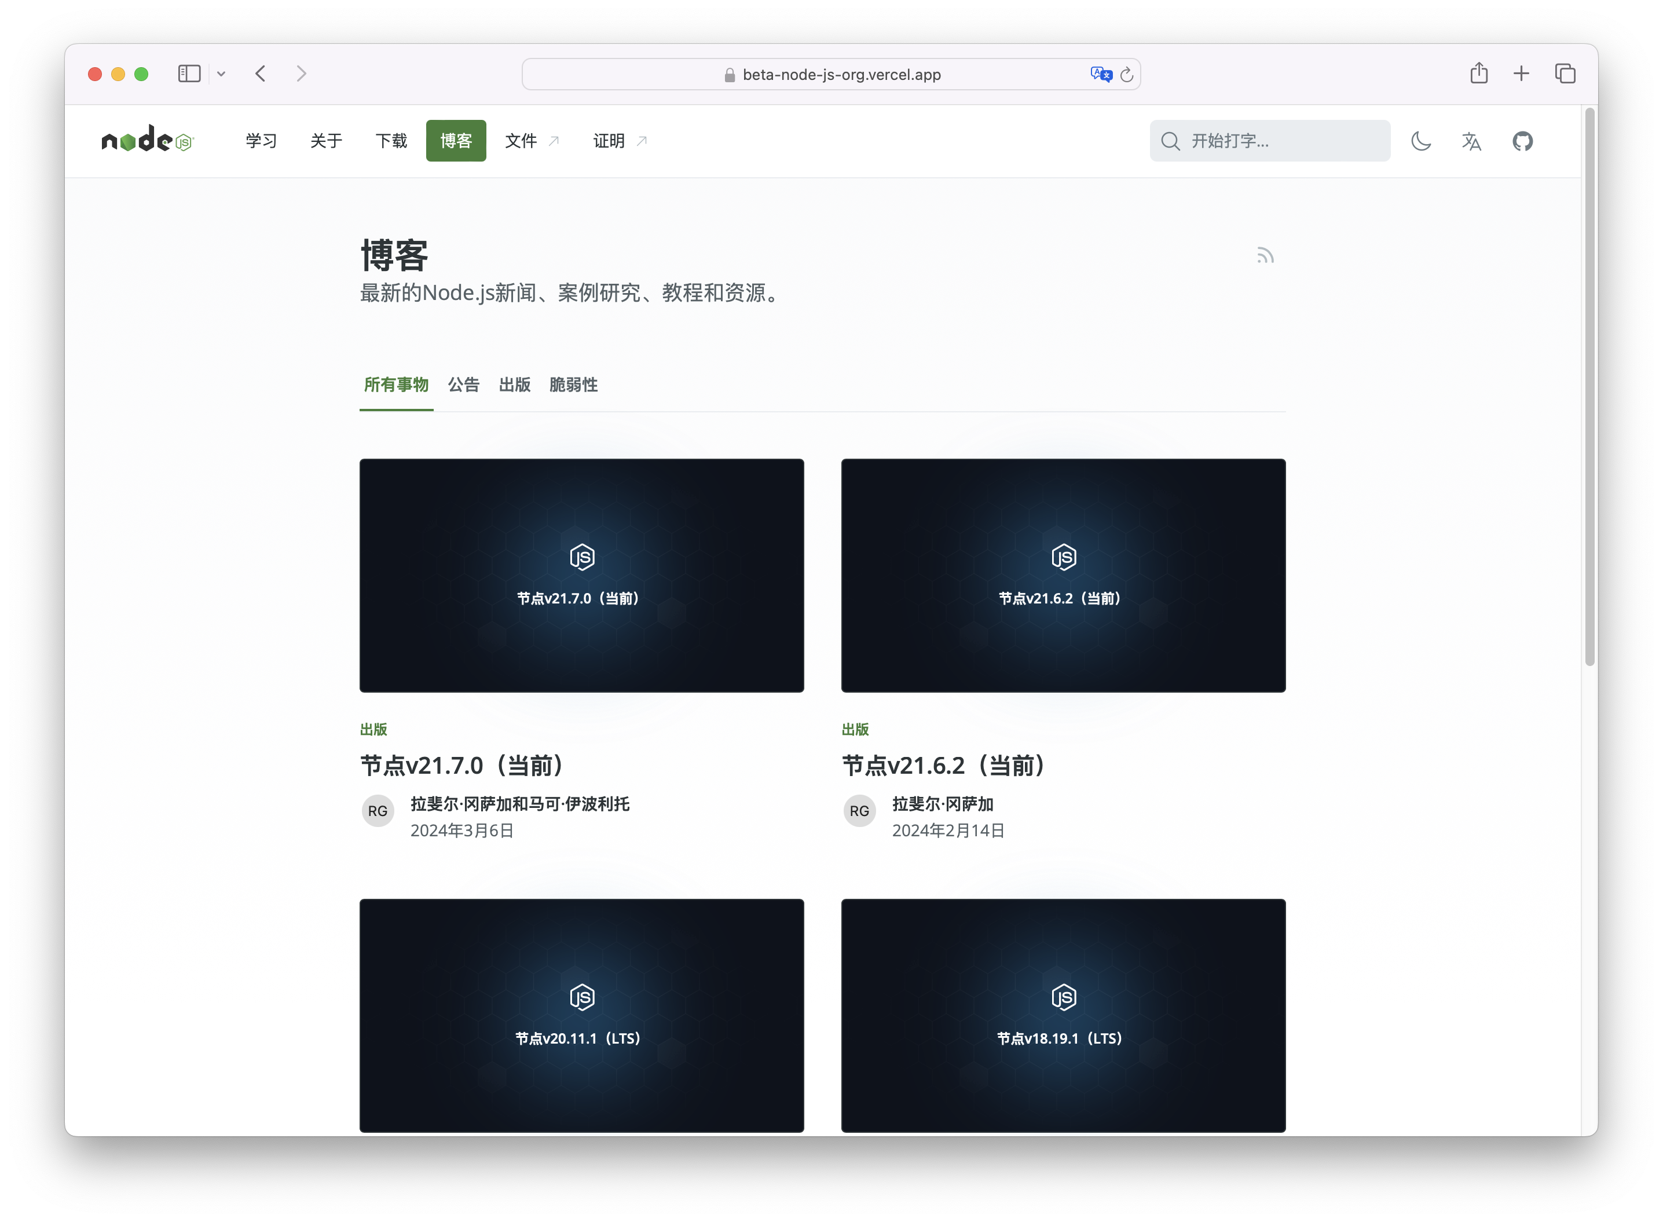1663x1222 pixels.
Task: Toggle dark mode moon icon
Action: (x=1420, y=141)
